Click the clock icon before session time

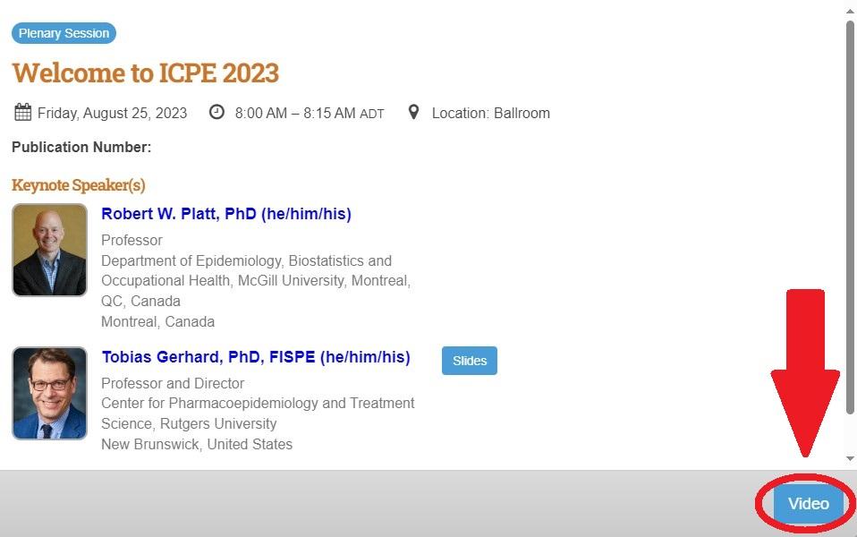(x=216, y=112)
